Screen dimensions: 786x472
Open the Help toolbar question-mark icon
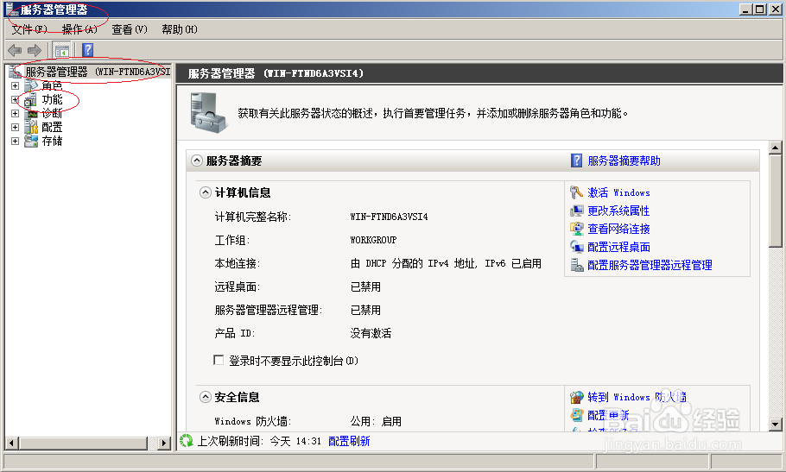[88, 50]
